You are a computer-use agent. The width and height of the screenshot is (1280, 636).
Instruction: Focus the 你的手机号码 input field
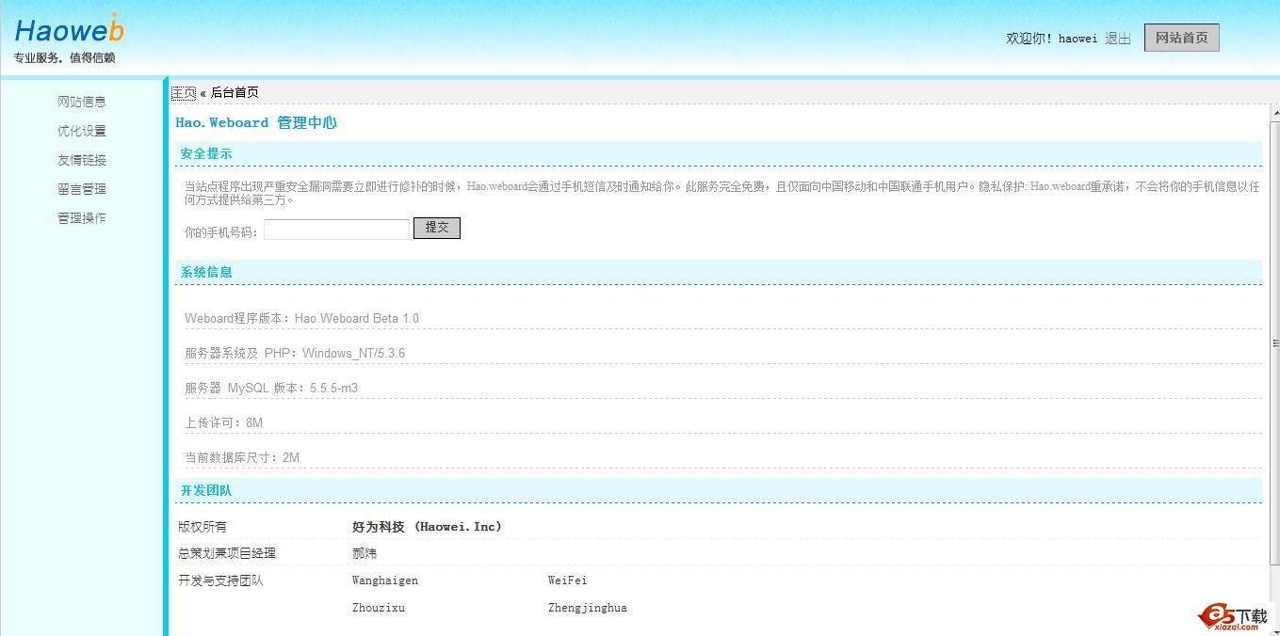(x=336, y=229)
